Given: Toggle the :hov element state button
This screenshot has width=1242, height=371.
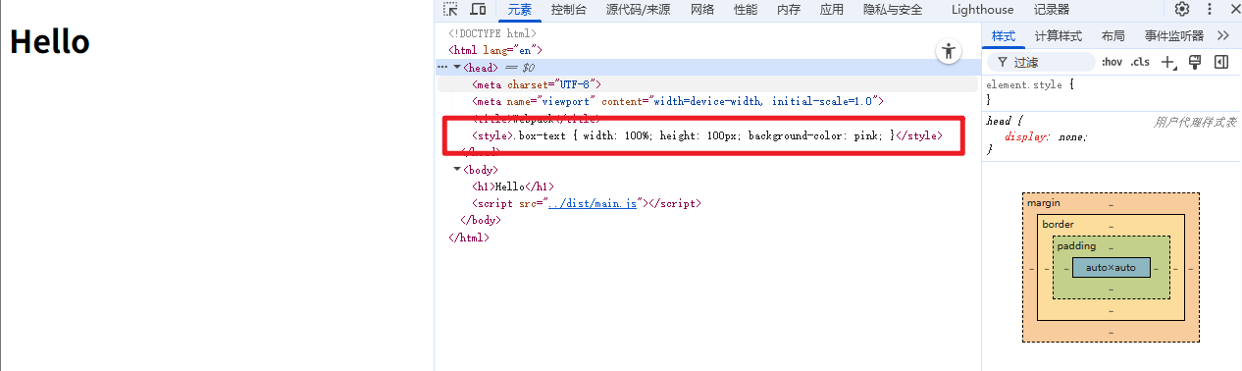Looking at the screenshot, I should coord(1112,62).
